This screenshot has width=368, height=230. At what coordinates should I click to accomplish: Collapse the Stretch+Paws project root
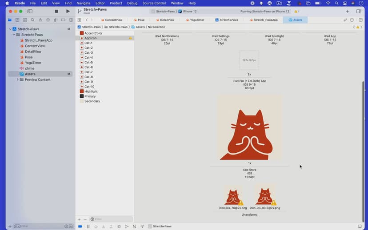(x=10, y=29)
